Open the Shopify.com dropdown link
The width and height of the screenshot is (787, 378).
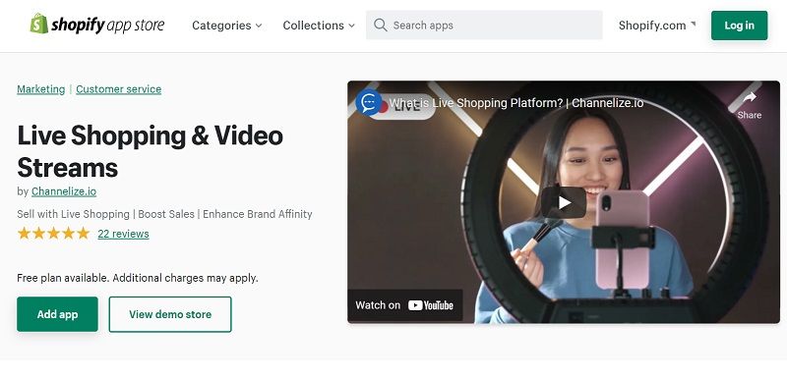pos(657,26)
